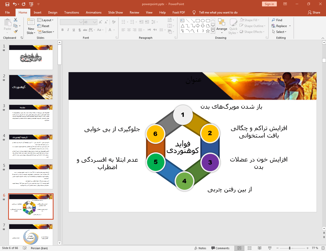Start Slide Show from status bar icon
The width and height of the screenshot is (326, 251).
click(x=270, y=248)
